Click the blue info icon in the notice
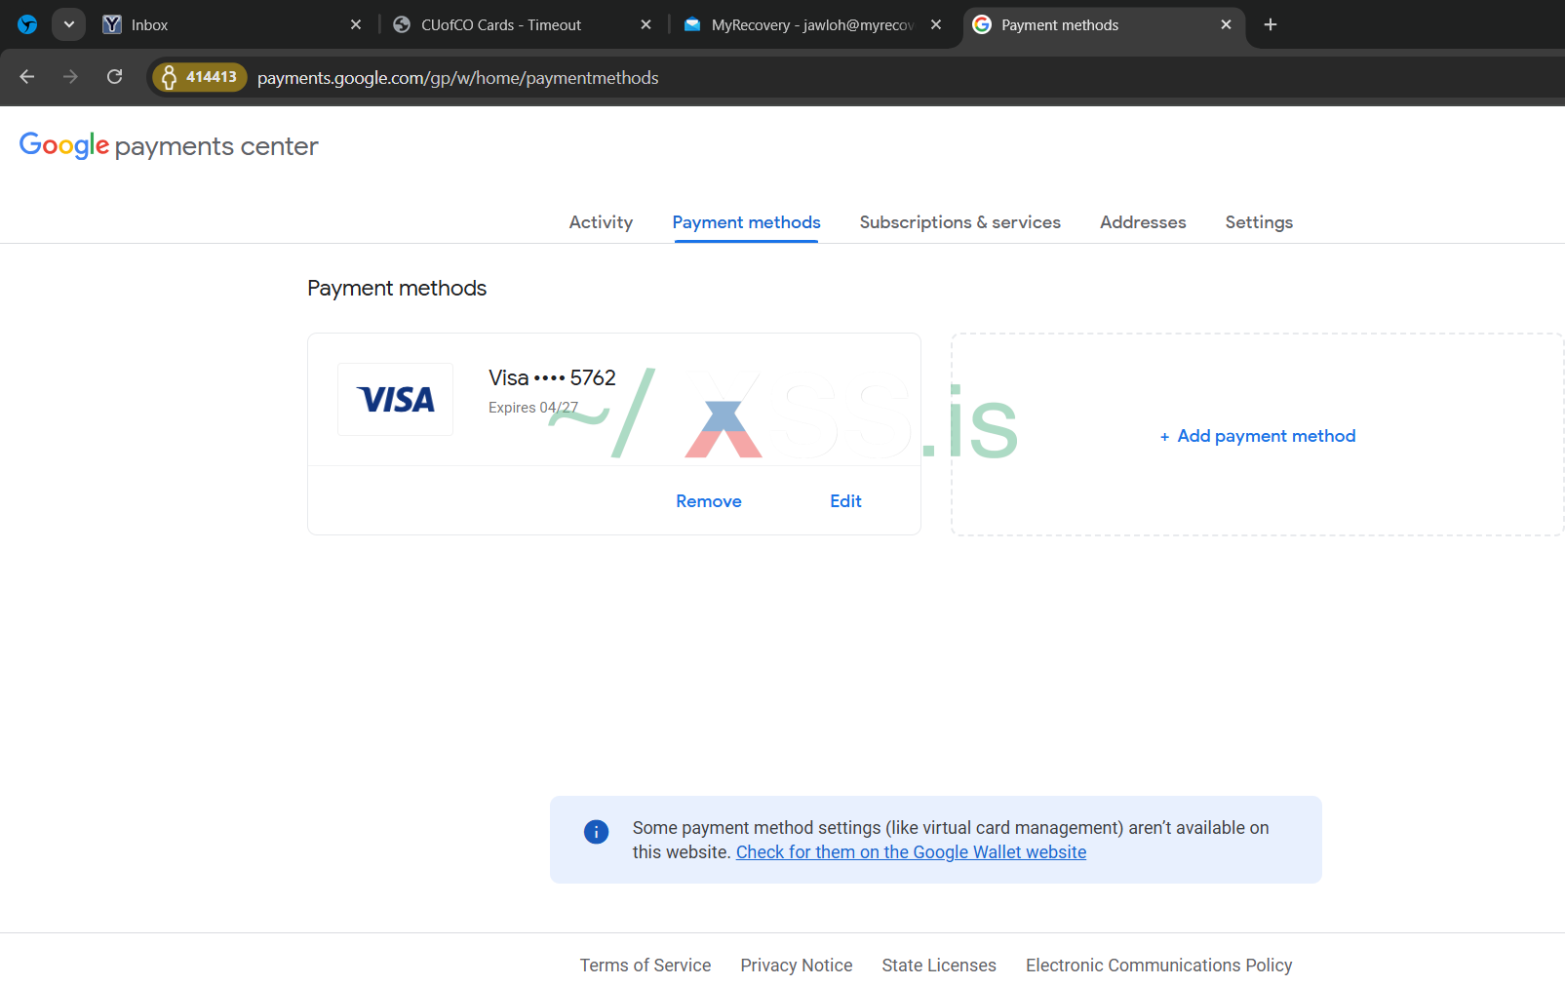Viewport: 1565px width, 986px height. pos(596,832)
